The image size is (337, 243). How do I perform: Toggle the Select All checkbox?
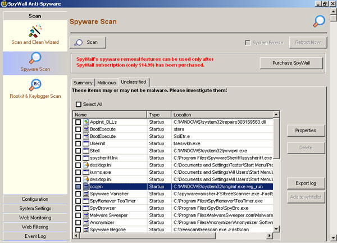(x=79, y=105)
